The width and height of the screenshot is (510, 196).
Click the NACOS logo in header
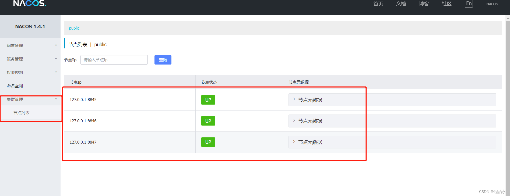[30, 3]
